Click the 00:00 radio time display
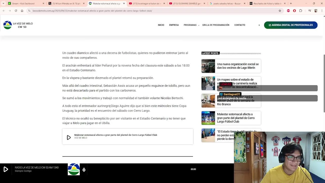Viewport: 325px width, 183px height. [193, 169]
